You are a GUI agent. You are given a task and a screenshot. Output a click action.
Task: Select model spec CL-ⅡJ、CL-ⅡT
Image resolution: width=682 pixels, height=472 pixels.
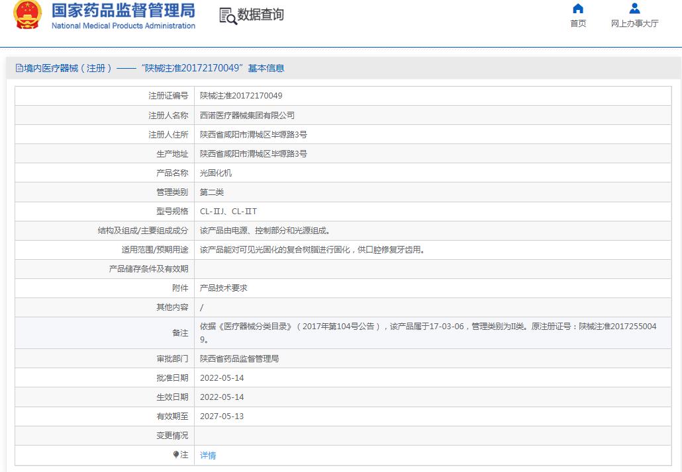[228, 212]
